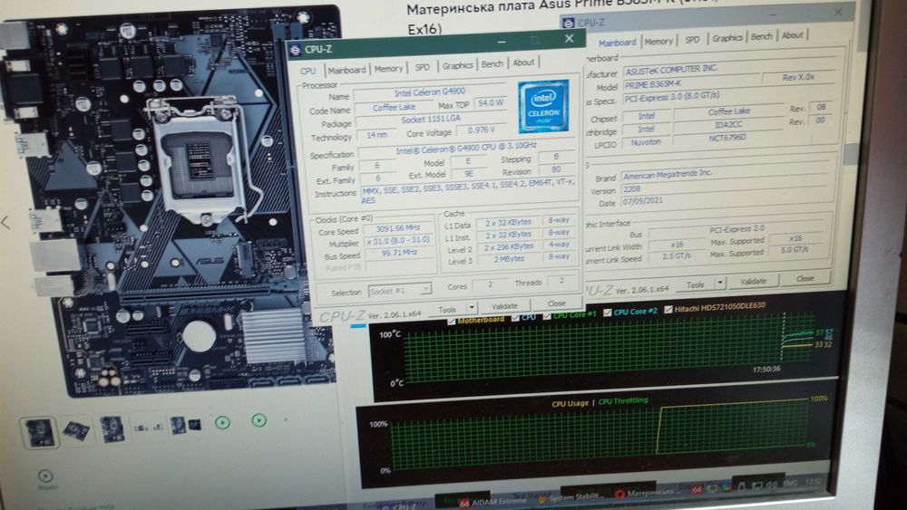This screenshot has height=510, width=907.
Task: Open the About tab in front CPU-Z
Action: [x=523, y=63]
